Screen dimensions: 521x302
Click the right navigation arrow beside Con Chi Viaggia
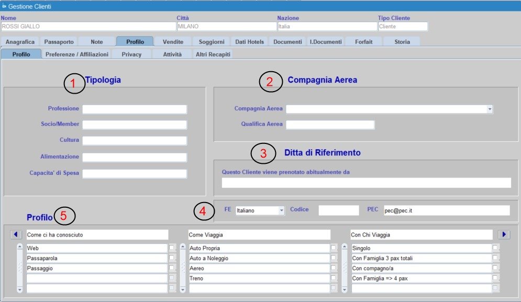[504, 234]
